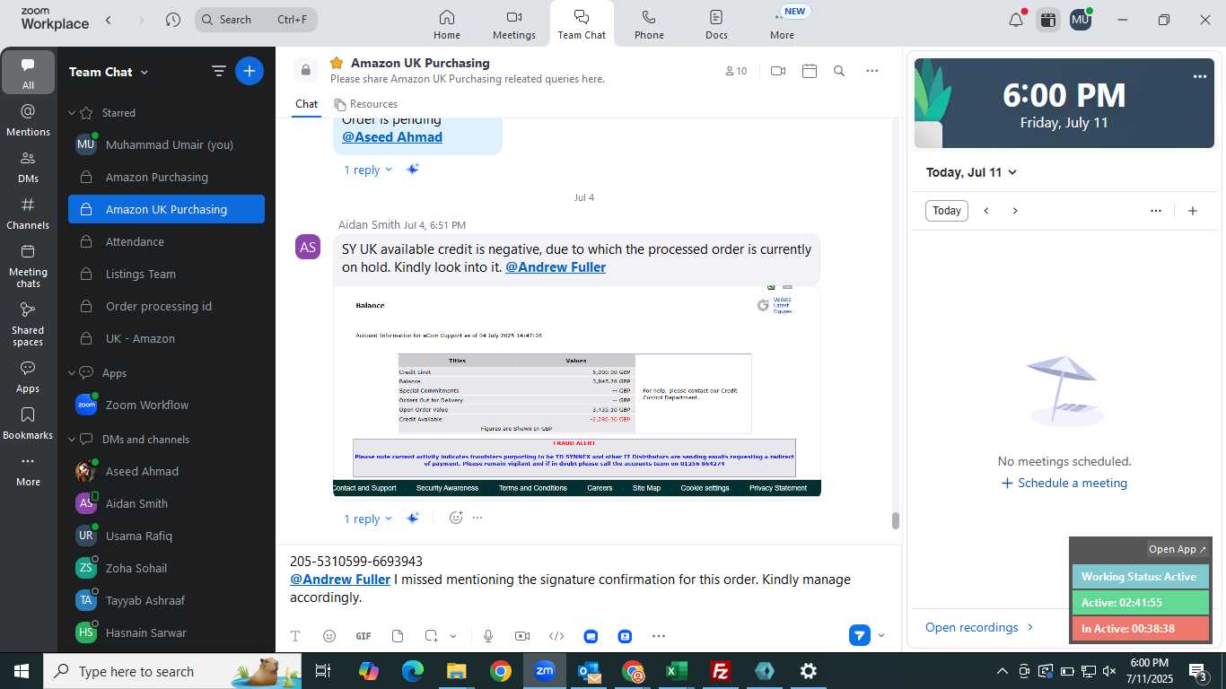Open UK - Amazon channel
Image resolution: width=1226 pixels, height=689 pixels.
click(166, 338)
